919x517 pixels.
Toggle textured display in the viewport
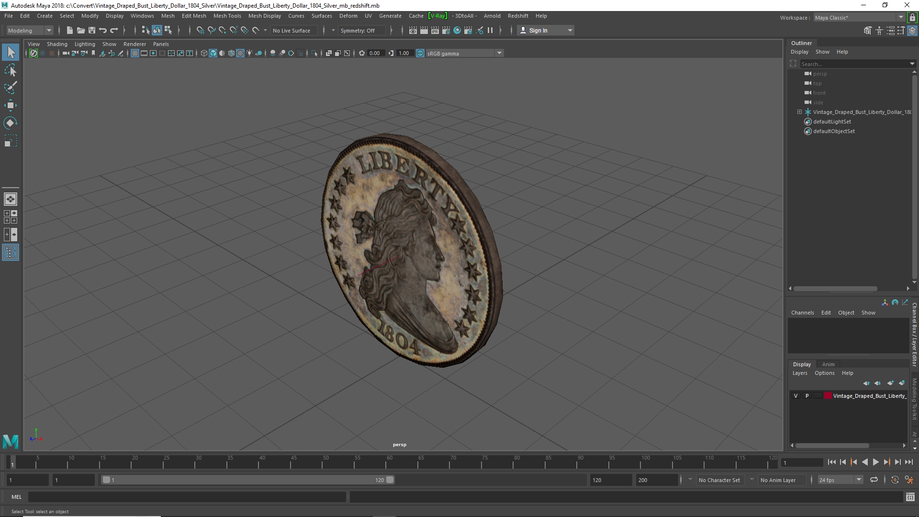pyautogui.click(x=240, y=53)
